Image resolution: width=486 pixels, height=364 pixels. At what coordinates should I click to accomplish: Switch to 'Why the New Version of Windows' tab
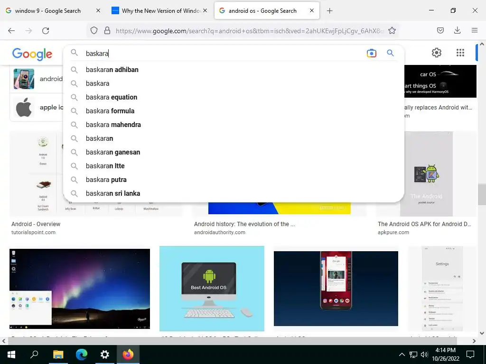(160, 11)
